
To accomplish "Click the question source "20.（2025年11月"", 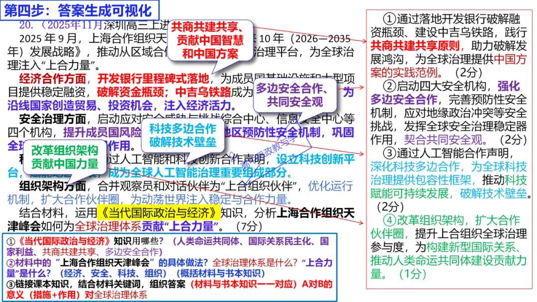I will [61, 25].
